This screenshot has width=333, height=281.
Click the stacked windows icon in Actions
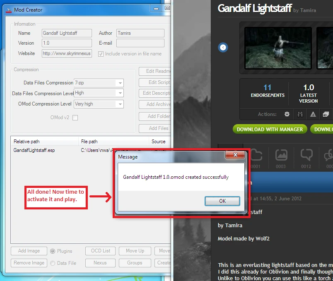pos(326,114)
